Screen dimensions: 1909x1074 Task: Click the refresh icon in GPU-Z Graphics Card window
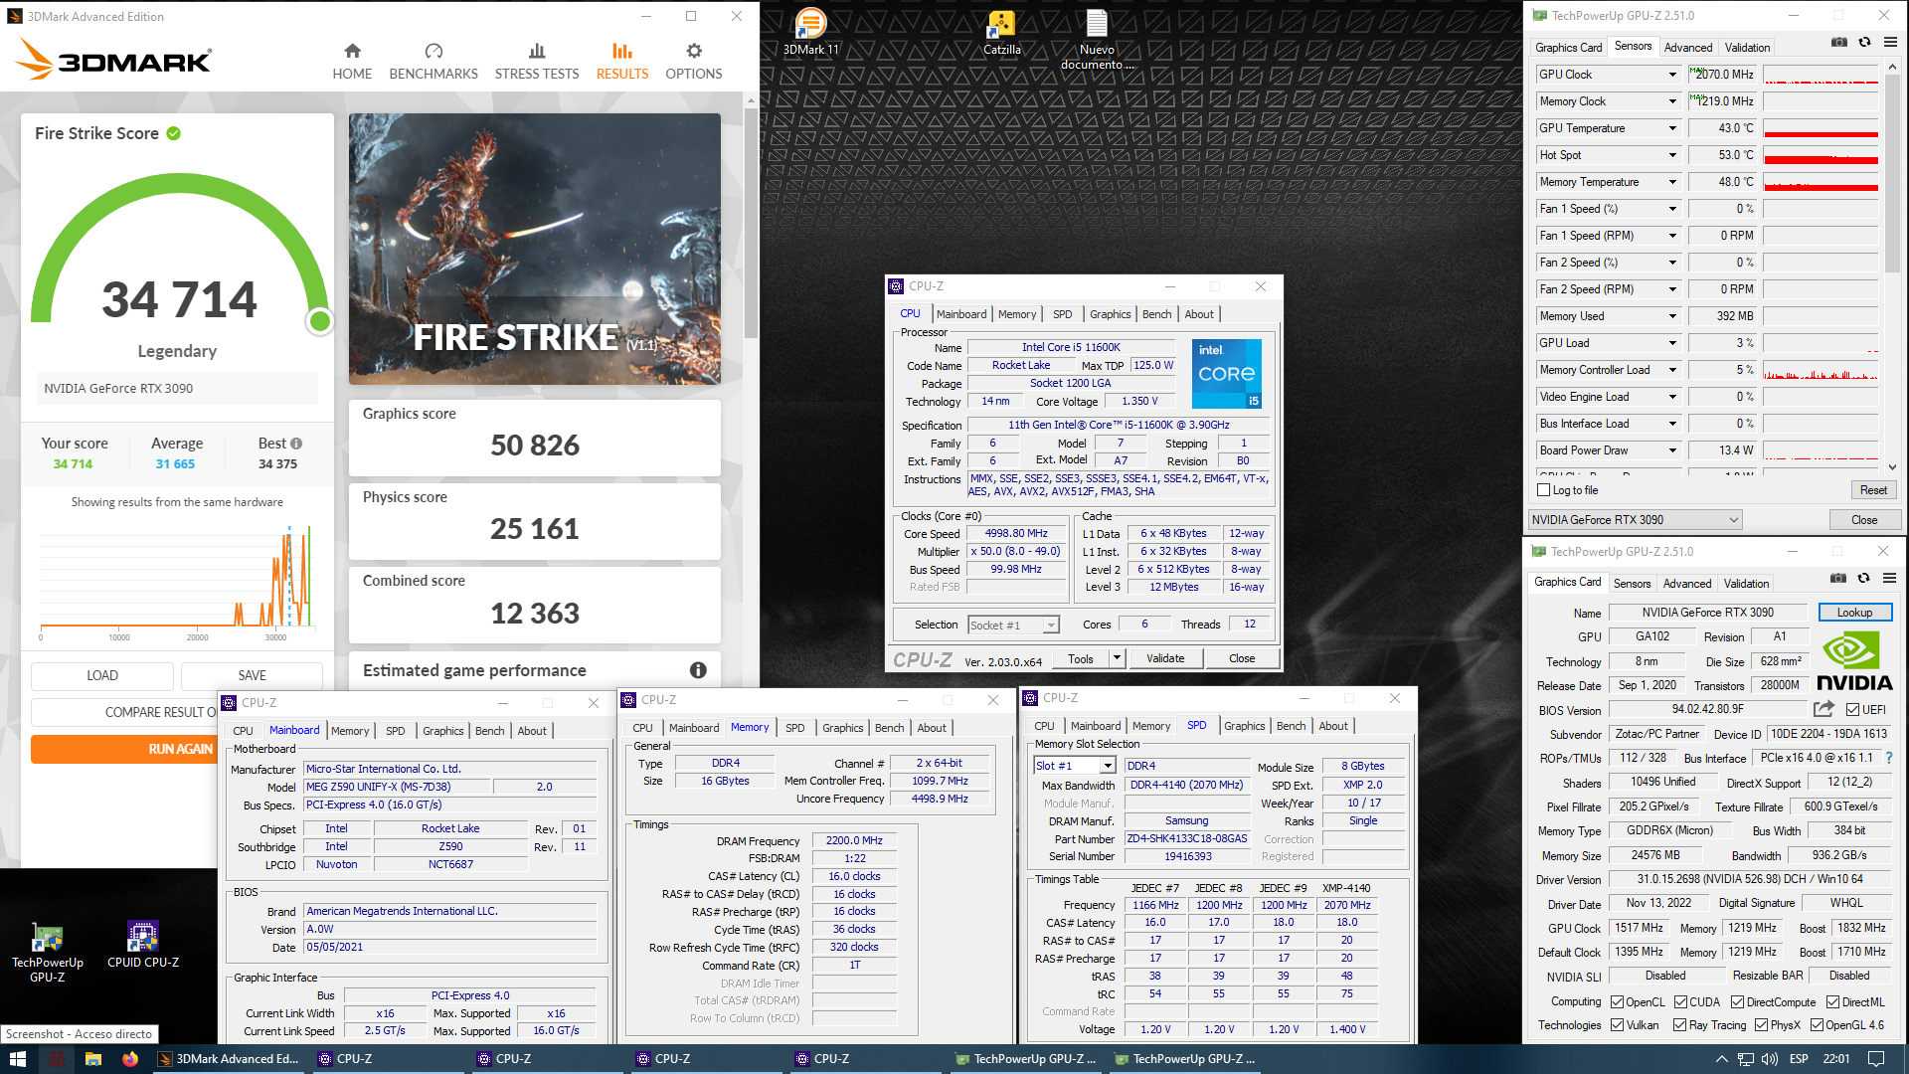[1864, 578]
